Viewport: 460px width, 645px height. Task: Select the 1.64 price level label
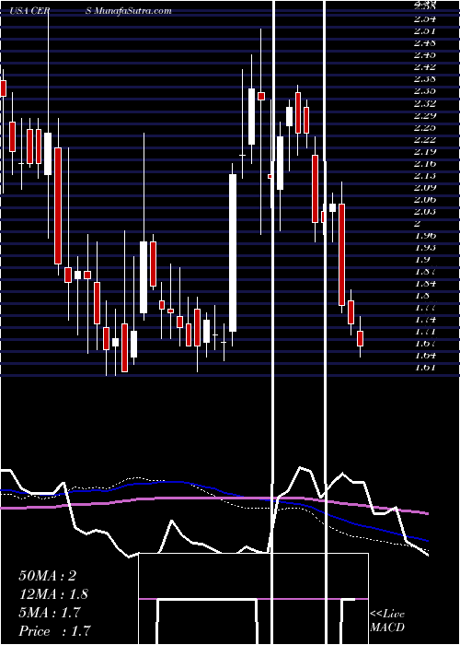[425, 356]
